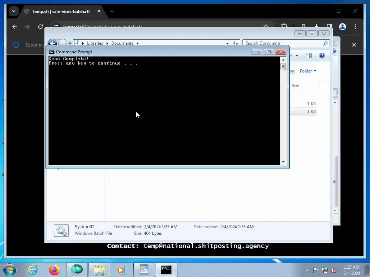Viewport: 370px width, 277px height.
Task: Open the browser profile avatar
Action: coord(343,27)
